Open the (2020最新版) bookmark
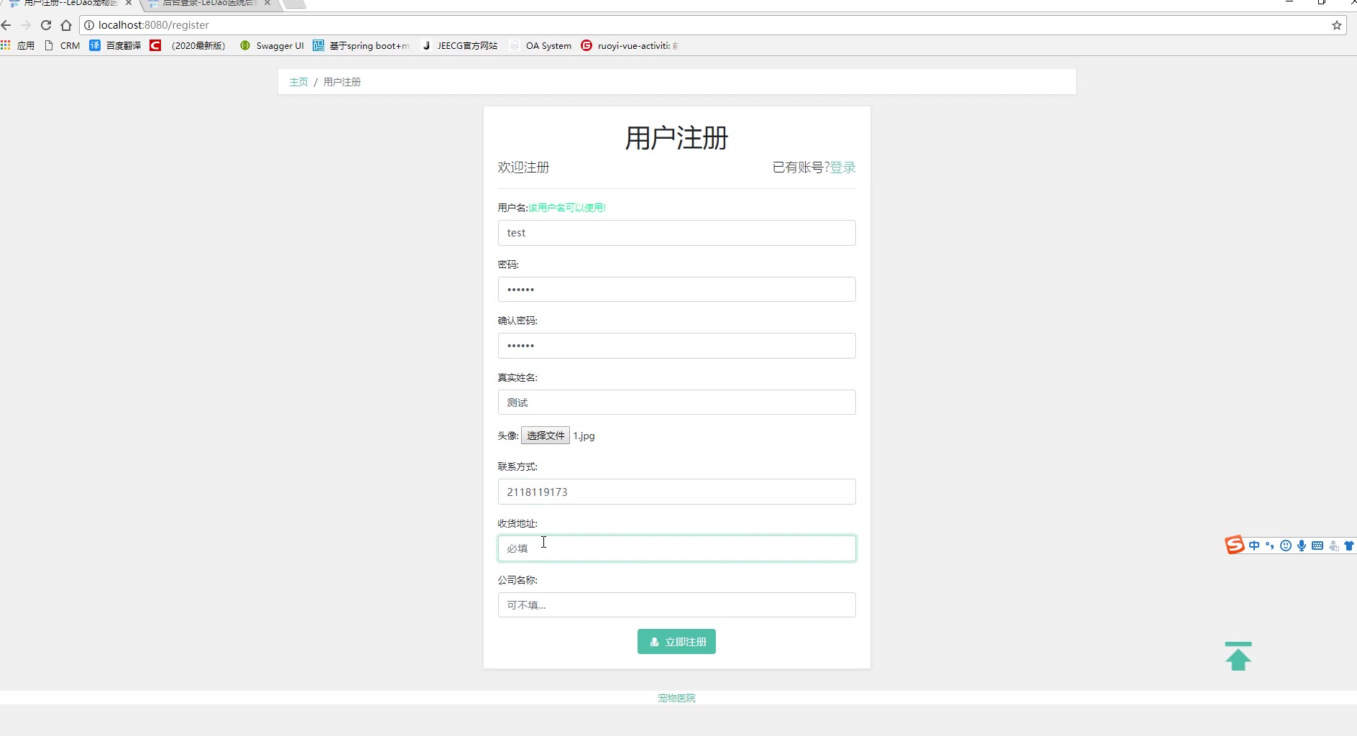 click(188, 45)
